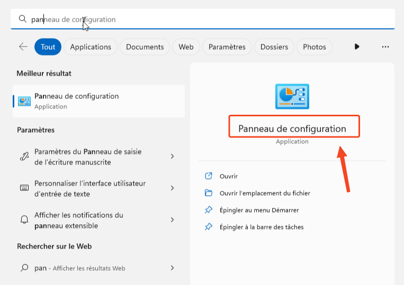Image resolution: width=404 pixels, height=285 pixels.
Task: Click the folder icon for file location
Action: [x=209, y=193]
